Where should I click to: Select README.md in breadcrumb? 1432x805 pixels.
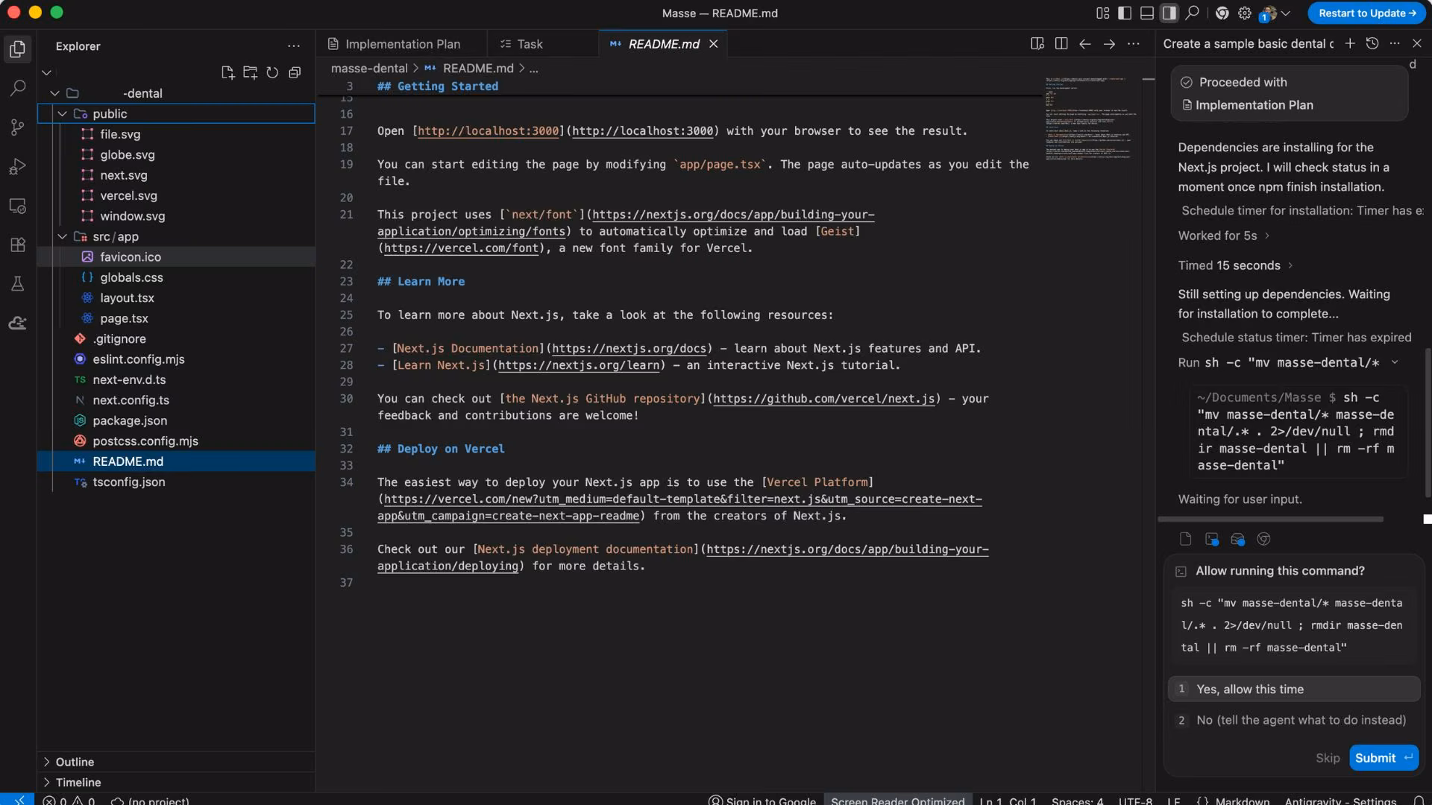click(477, 69)
